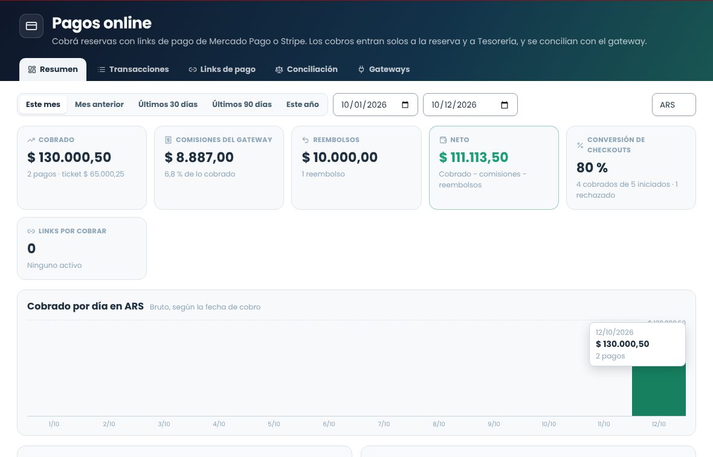Open the calendar picker for start date
The height and width of the screenshot is (457, 713).
(x=405, y=105)
